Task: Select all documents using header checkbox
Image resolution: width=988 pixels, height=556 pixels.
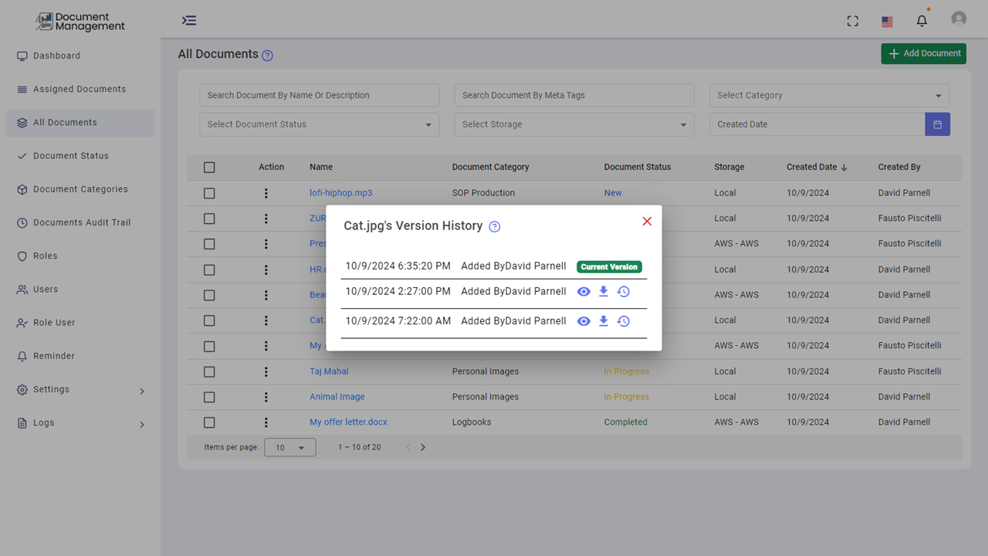Action: click(x=209, y=167)
